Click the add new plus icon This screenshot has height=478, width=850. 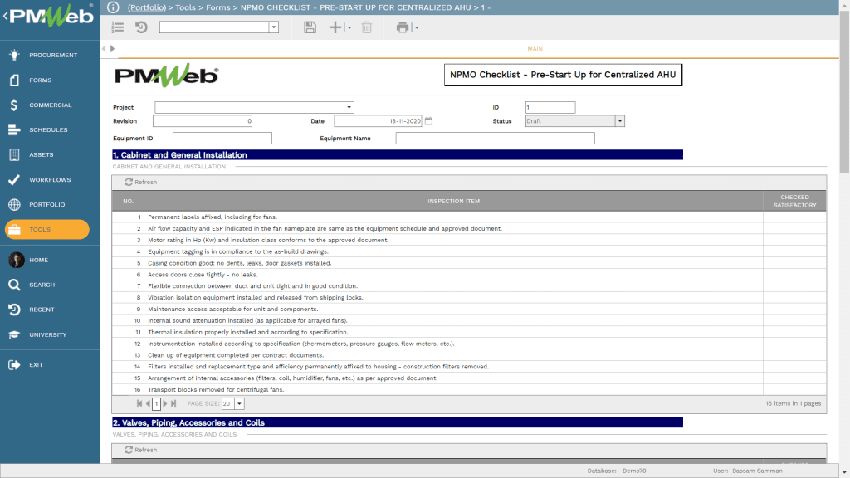(x=335, y=27)
